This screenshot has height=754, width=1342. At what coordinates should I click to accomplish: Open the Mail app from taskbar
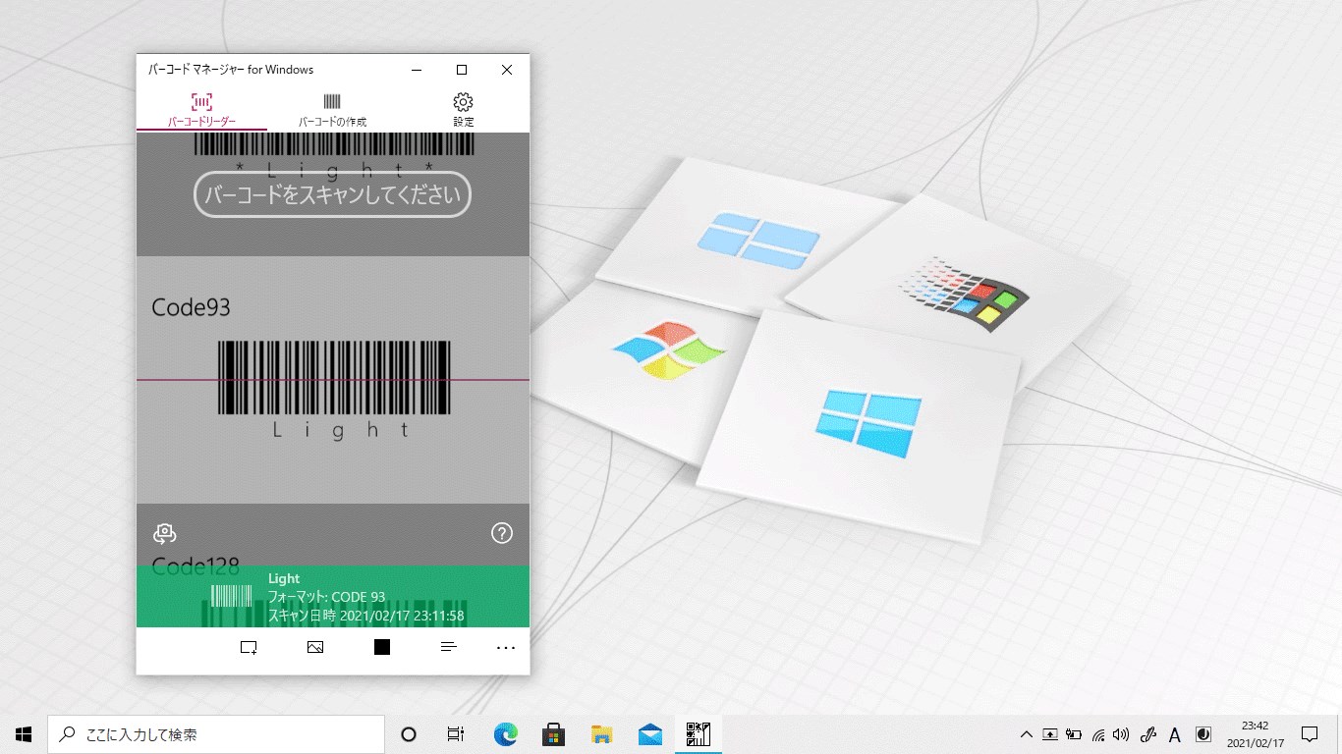(x=649, y=734)
